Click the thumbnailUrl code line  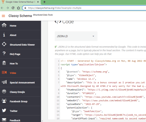(106, 90)
